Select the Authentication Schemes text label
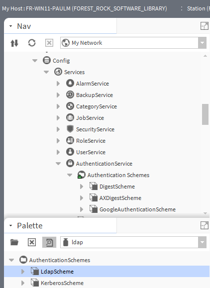Image resolution: width=210 pixels, height=288 pixels. click(118, 175)
